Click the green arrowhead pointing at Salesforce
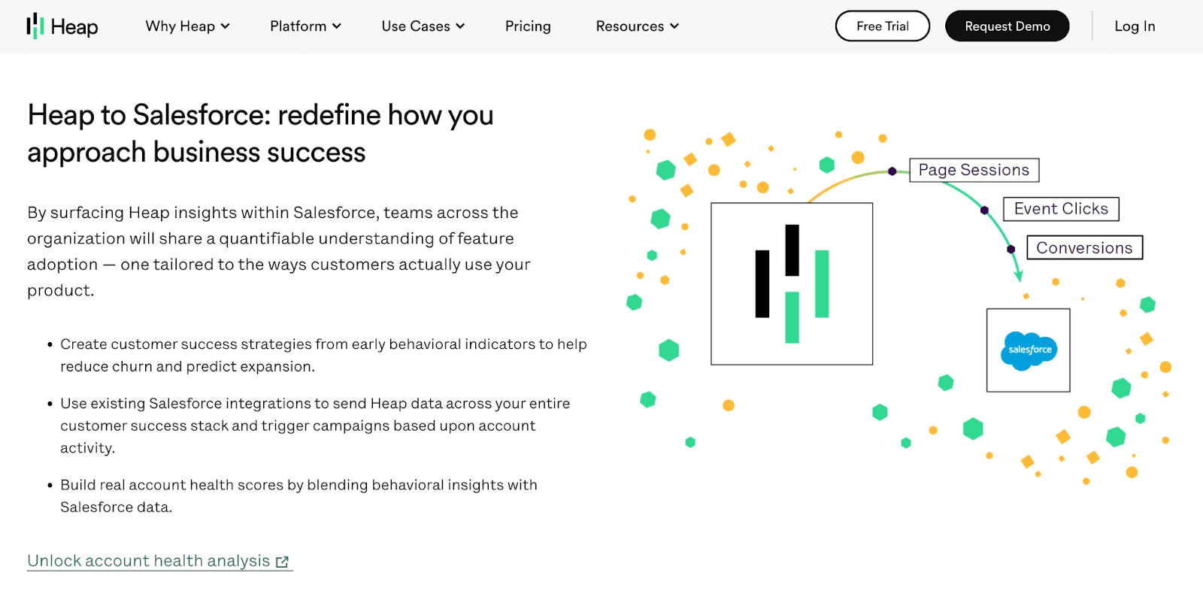 (1019, 277)
